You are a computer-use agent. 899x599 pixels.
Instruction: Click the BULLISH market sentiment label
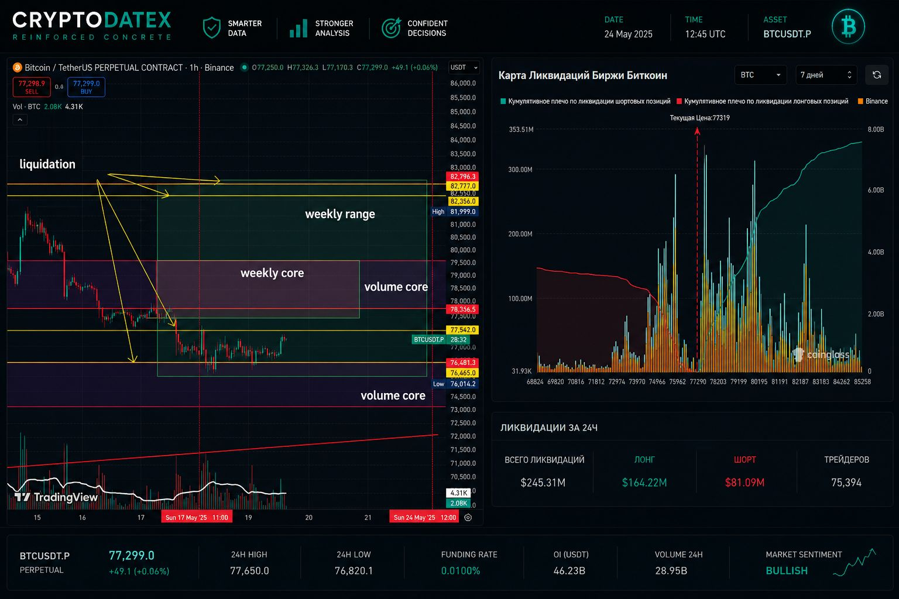click(x=787, y=570)
